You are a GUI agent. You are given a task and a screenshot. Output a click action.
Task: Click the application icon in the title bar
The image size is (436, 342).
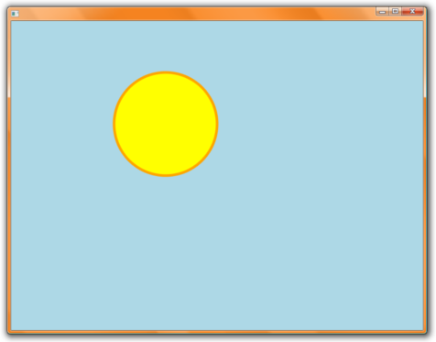pos(15,14)
